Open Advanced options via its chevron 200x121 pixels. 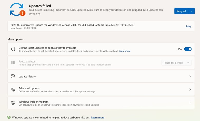point(190,90)
